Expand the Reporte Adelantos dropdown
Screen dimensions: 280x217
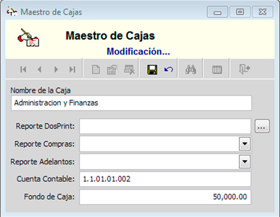click(245, 161)
